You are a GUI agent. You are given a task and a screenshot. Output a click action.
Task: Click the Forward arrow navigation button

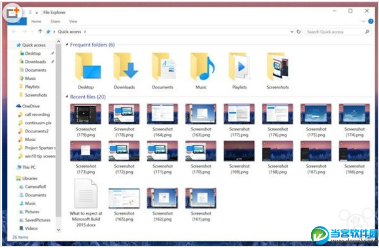25,32
